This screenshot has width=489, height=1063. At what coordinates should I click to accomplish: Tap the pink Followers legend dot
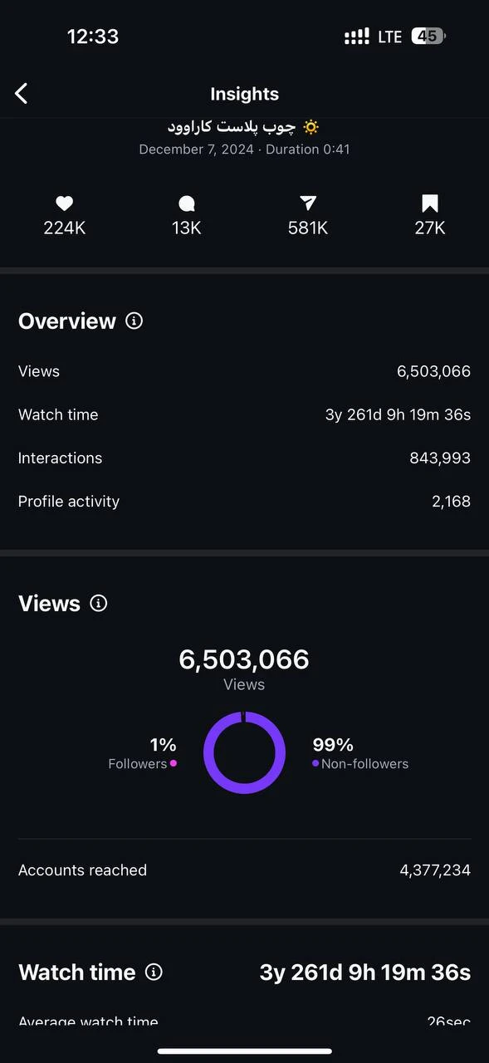pos(174,763)
